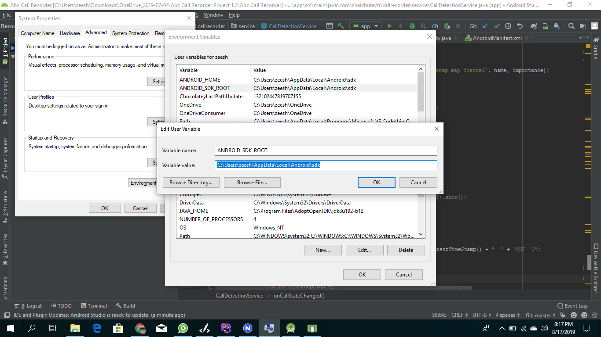Switch to the System Protection tab

tap(131, 33)
